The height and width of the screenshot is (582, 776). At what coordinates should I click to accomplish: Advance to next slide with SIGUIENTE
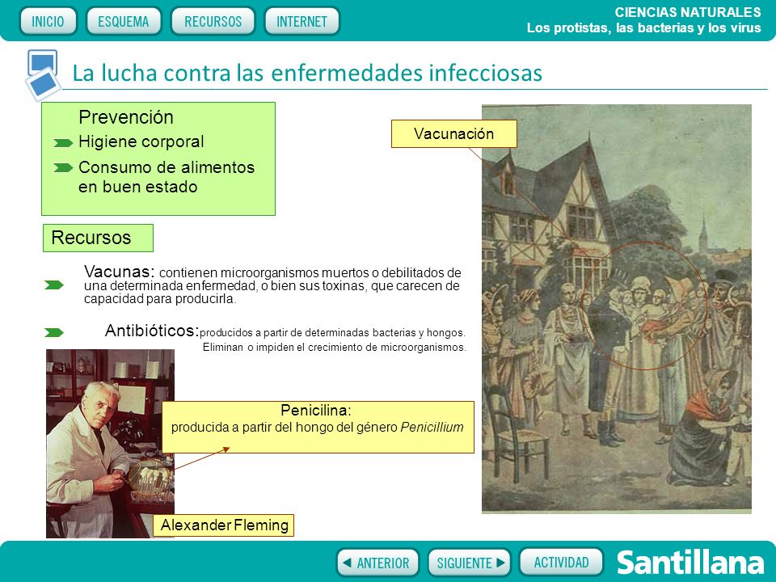pyautogui.click(x=469, y=563)
